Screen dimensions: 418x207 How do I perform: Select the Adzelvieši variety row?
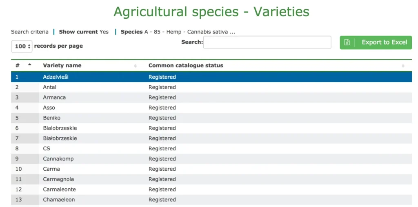(x=56, y=77)
